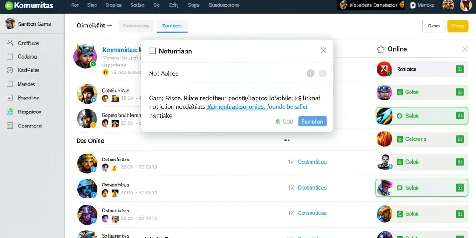Image resolution: width=476 pixels, height=238 pixels.
Task: Click the yellow button next to Omes
Action: point(458,26)
